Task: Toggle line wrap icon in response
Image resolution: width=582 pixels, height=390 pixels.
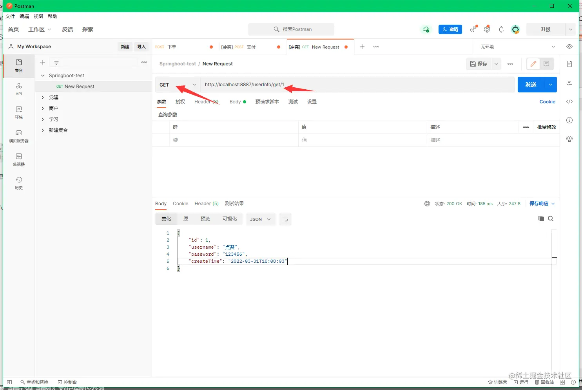Action: (285, 219)
